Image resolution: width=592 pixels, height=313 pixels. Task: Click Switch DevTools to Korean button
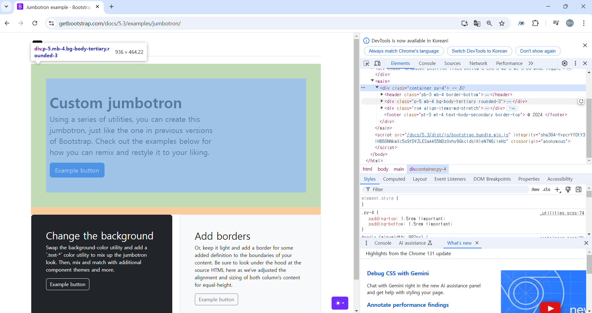479,51
